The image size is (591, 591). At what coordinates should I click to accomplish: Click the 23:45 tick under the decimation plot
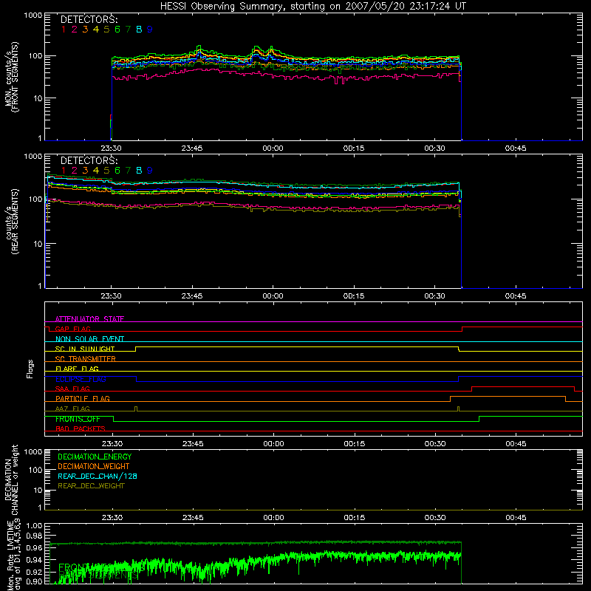pyautogui.click(x=193, y=518)
